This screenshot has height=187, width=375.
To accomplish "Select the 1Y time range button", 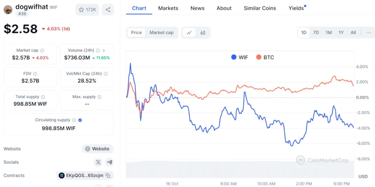I will pos(341,32).
